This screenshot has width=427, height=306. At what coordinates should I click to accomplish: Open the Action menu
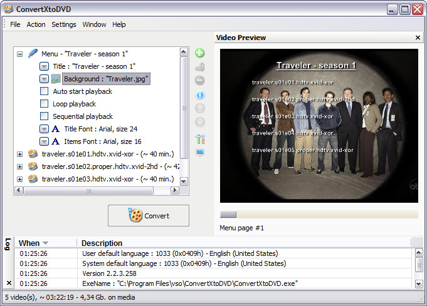pyautogui.click(x=36, y=24)
